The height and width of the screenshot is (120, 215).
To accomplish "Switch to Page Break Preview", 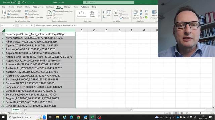I will 187,113.
